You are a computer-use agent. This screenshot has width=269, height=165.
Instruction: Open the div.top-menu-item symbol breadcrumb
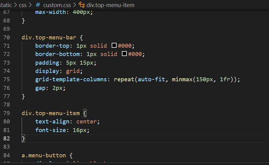click(x=110, y=5)
